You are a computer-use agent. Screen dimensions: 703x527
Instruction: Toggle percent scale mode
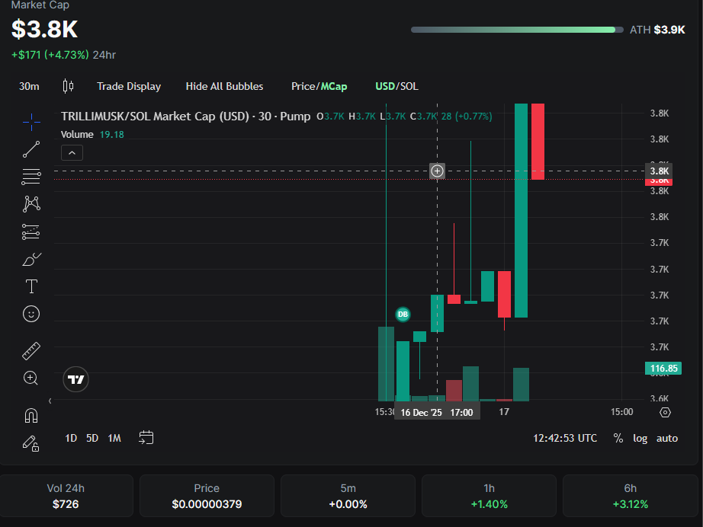[618, 439]
